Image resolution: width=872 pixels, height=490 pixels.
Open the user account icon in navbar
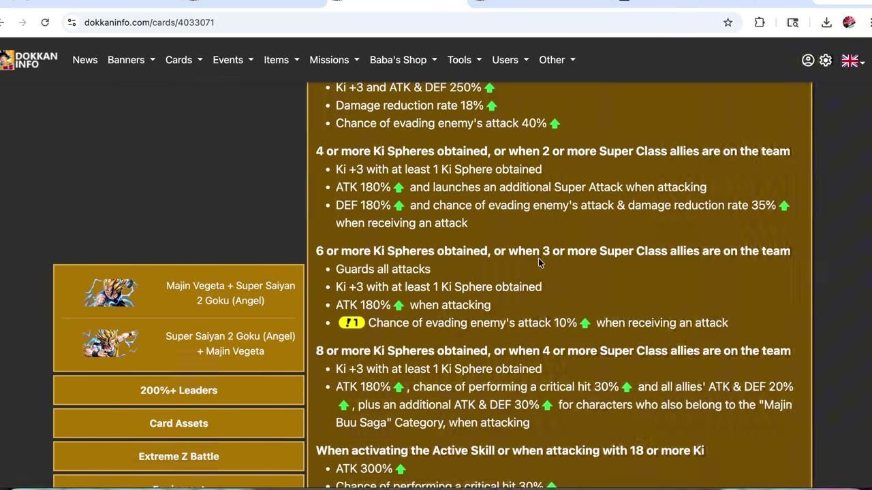808,60
